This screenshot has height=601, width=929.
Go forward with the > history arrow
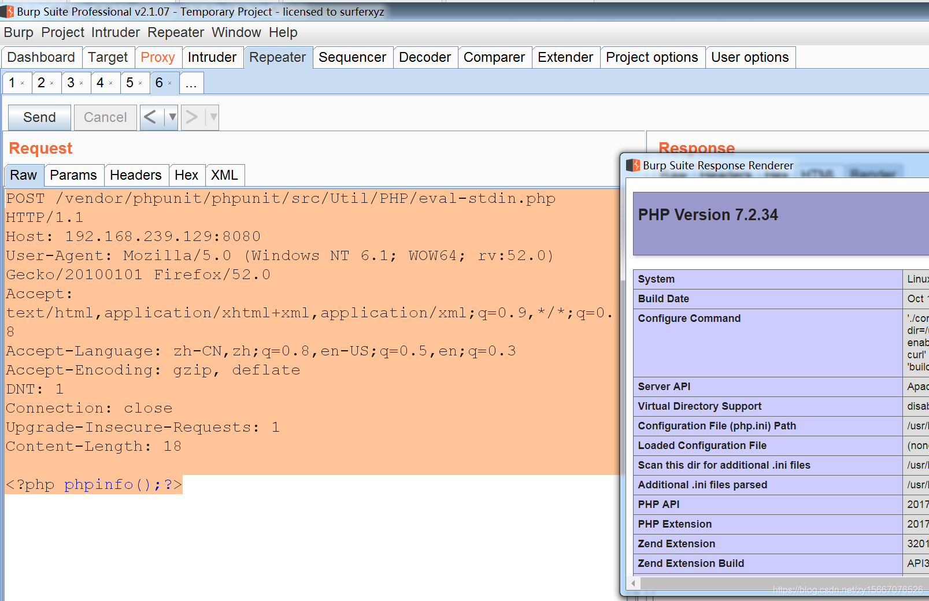coord(191,117)
